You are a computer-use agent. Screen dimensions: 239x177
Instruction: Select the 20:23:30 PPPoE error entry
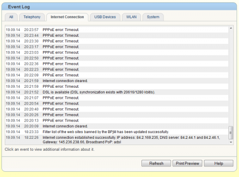pos(117,41)
